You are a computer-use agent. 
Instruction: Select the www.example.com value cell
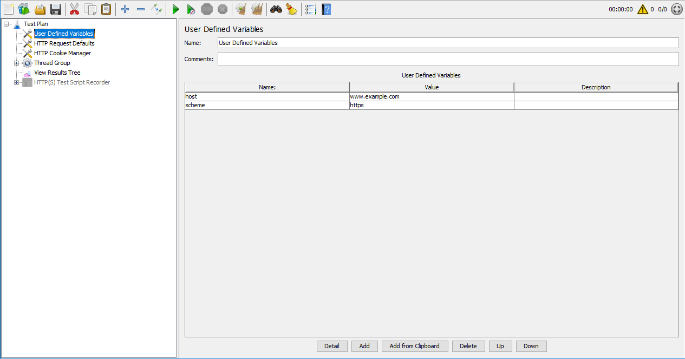click(431, 96)
